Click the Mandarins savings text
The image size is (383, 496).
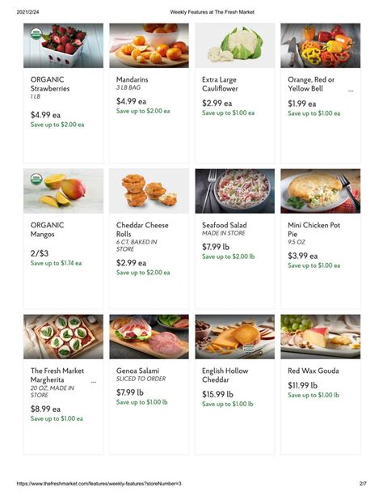coord(143,111)
